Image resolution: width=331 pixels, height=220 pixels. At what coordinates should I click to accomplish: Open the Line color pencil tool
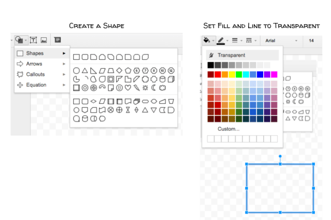222,40
